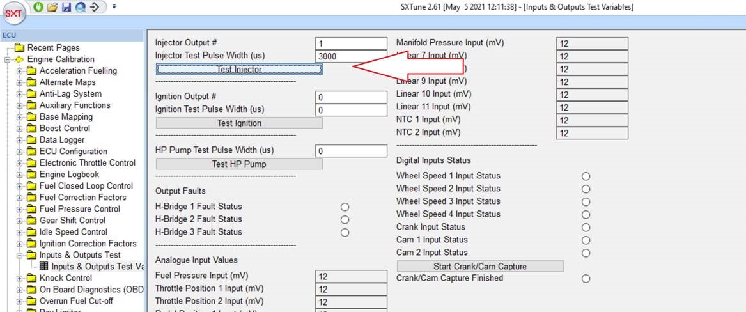This screenshot has width=746, height=312.
Task: Expand the Knock Control tree node
Action: (x=20, y=278)
